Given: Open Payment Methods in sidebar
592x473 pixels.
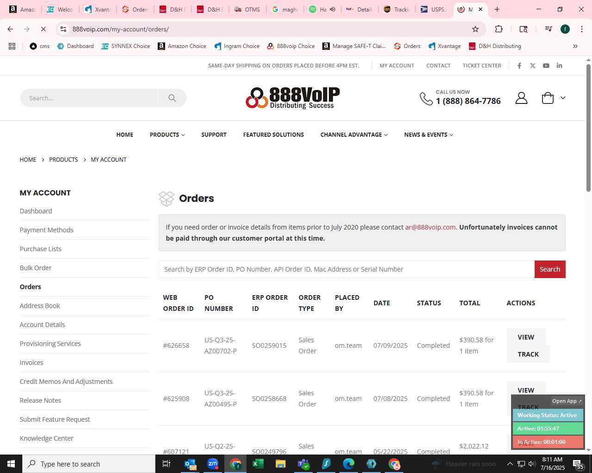Looking at the screenshot, I should (x=47, y=230).
